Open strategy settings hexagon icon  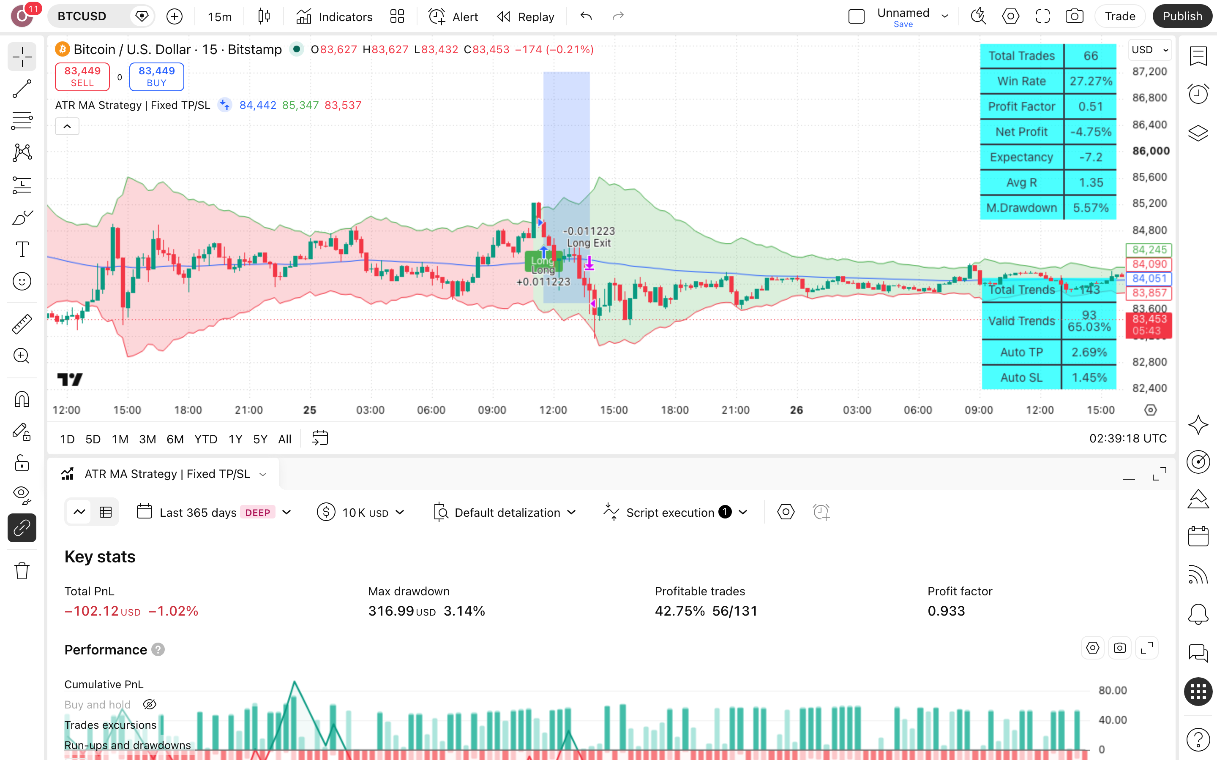[x=786, y=512]
